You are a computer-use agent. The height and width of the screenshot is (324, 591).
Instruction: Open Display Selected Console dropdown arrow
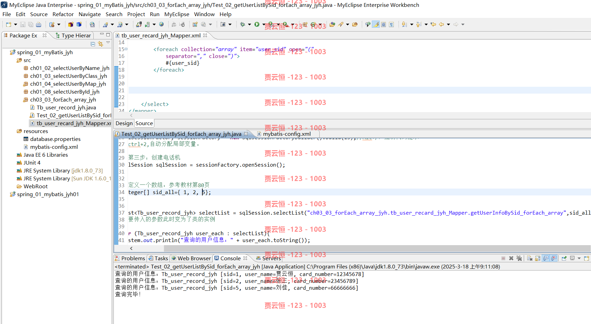pos(579,258)
